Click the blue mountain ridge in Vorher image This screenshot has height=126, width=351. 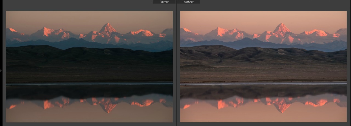click(74, 43)
